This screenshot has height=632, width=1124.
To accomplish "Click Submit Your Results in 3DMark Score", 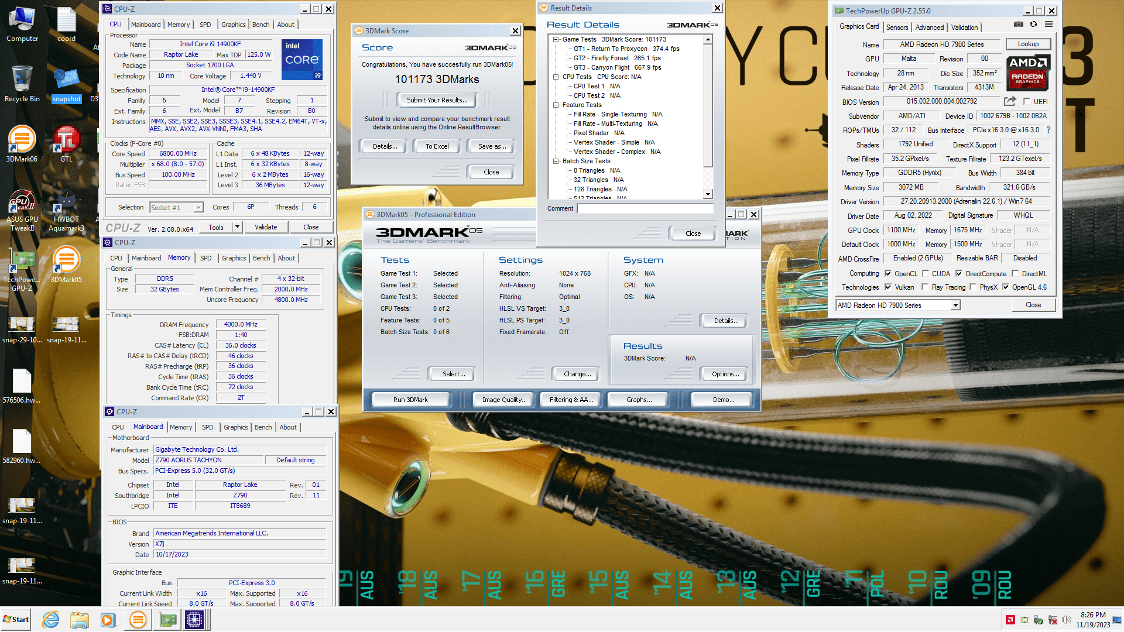I will pos(437,100).
